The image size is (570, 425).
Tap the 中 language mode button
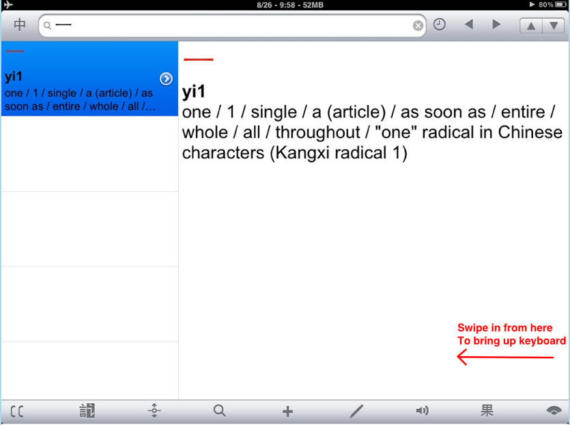point(20,25)
